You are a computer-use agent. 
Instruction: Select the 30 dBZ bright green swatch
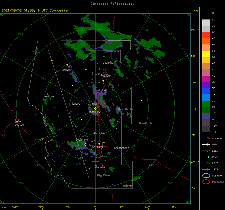[x=206, y=104]
